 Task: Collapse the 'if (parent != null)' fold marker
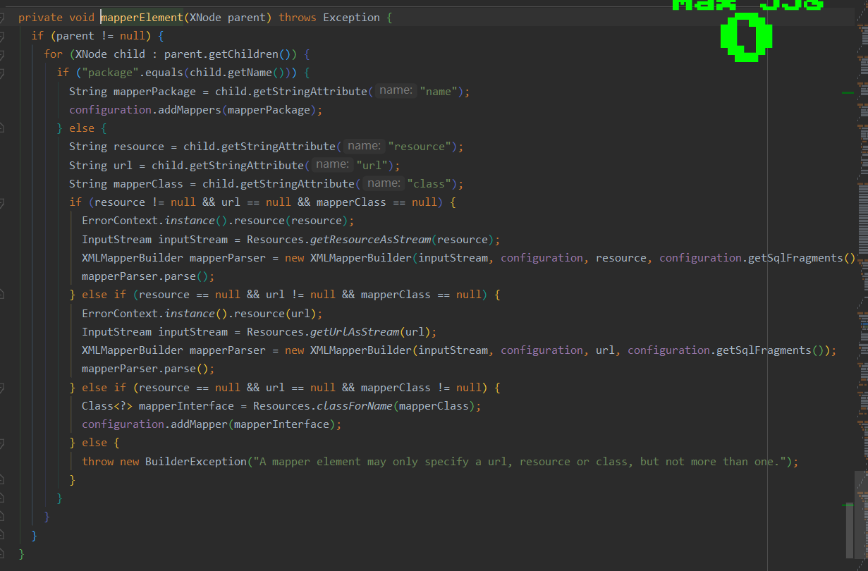1,36
